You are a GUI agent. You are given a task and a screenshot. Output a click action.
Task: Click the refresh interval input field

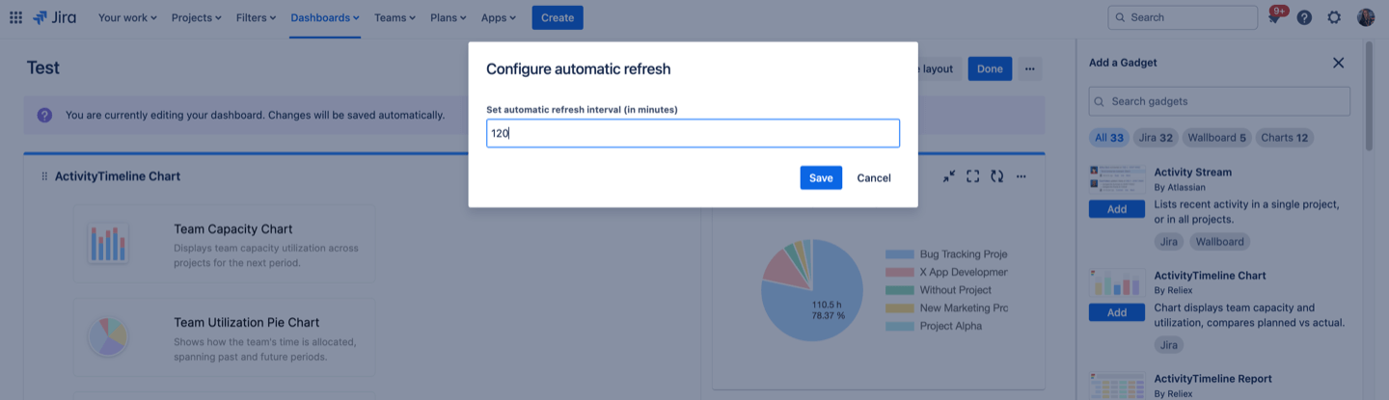coord(693,133)
